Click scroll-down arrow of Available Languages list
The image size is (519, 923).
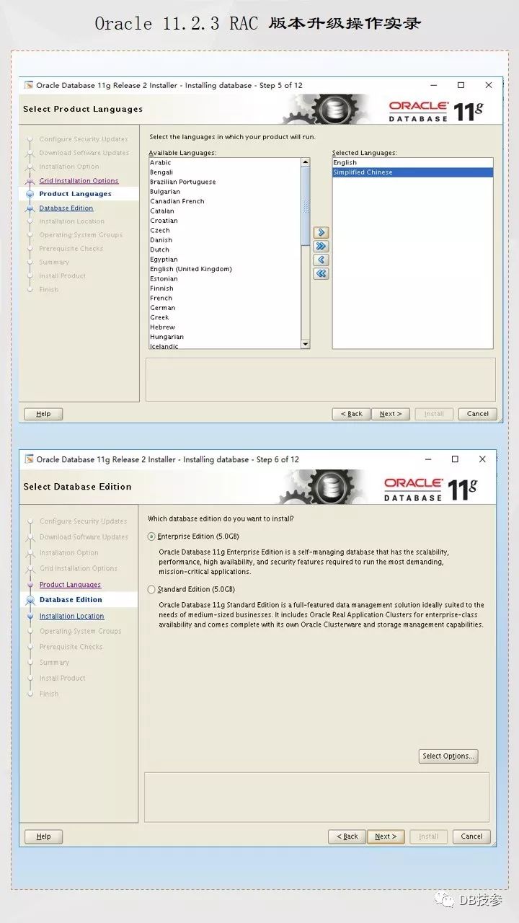(306, 345)
